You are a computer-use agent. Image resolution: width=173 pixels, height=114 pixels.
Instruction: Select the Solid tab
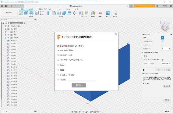click(x=27, y=9)
